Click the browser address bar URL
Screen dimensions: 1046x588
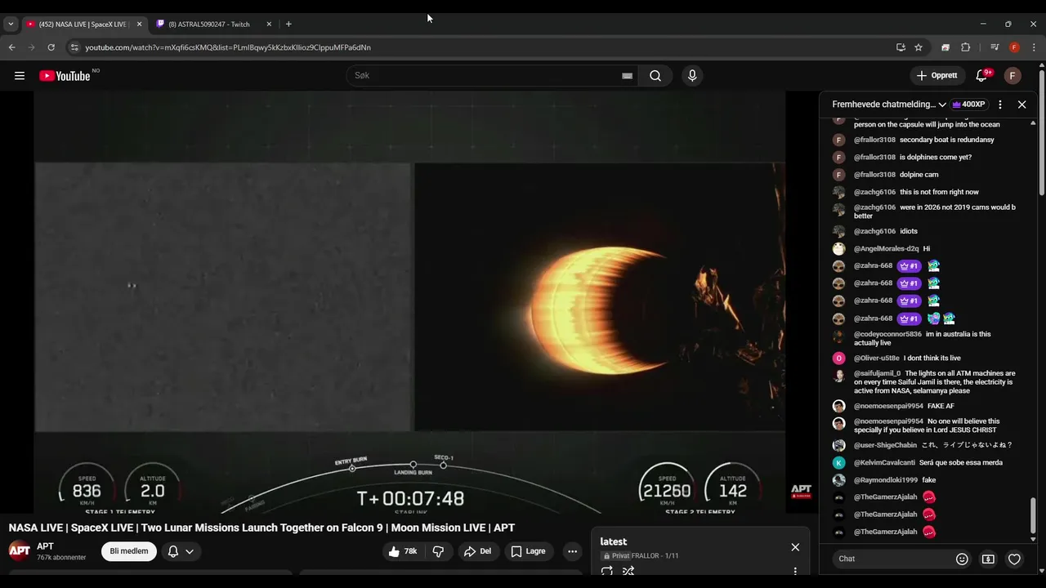click(x=228, y=47)
